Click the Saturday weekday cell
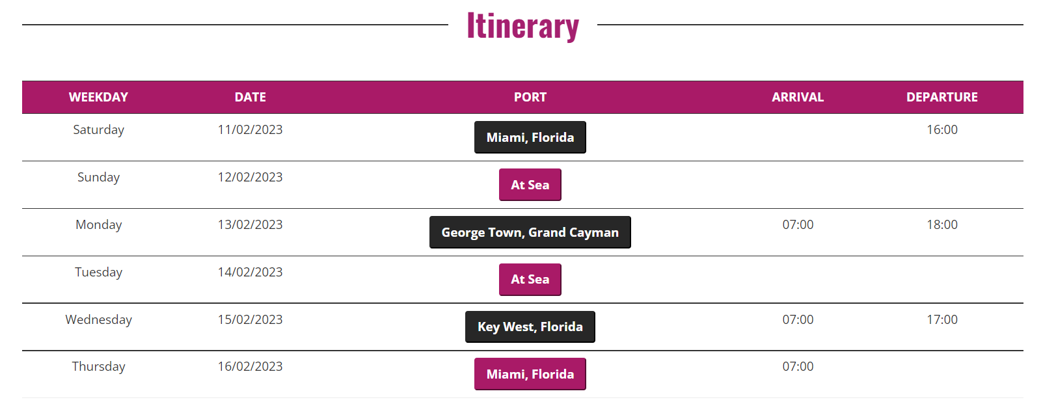The width and height of the screenshot is (1043, 402). pyautogui.click(x=98, y=129)
